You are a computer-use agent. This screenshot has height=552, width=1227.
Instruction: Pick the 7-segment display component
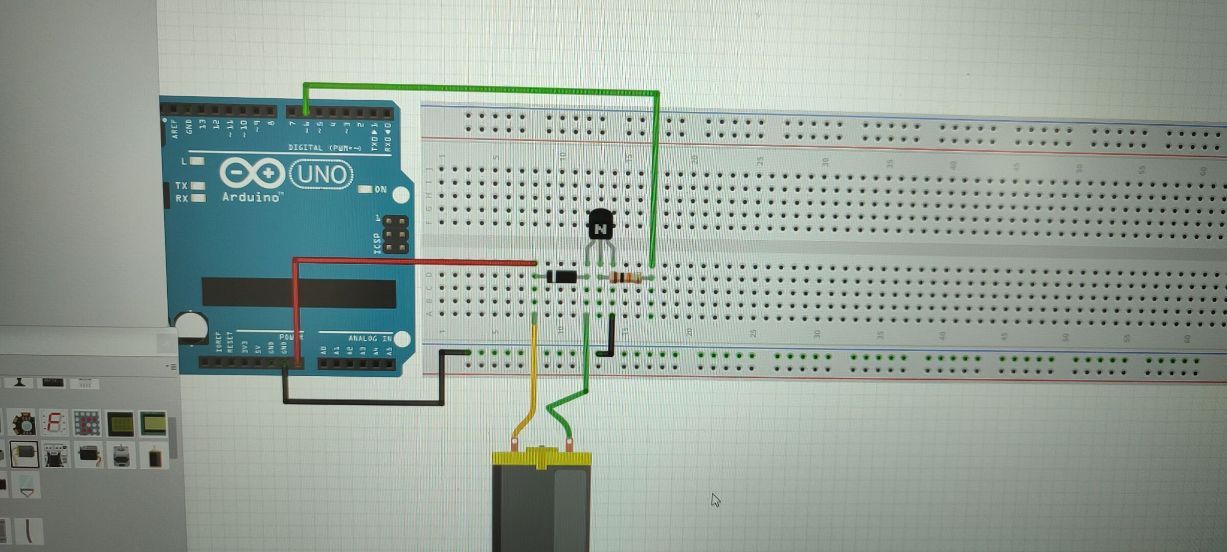point(55,423)
